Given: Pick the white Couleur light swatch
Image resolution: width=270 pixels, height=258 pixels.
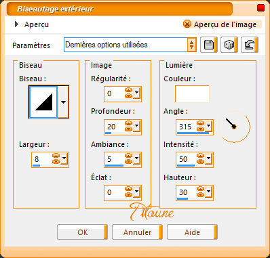Looking at the screenshot, I should pos(192,94).
